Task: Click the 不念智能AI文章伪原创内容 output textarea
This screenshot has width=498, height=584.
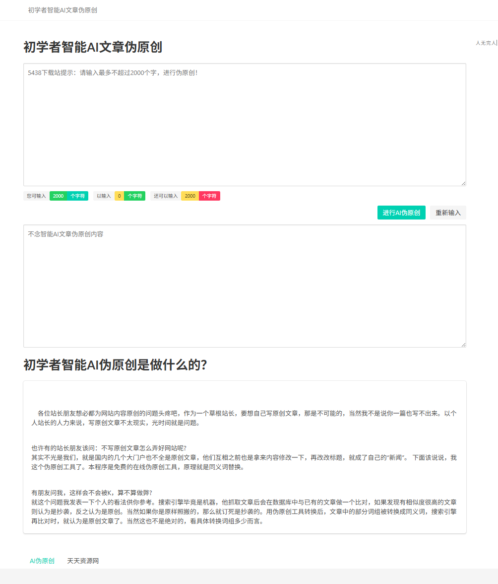Action: tap(244, 286)
